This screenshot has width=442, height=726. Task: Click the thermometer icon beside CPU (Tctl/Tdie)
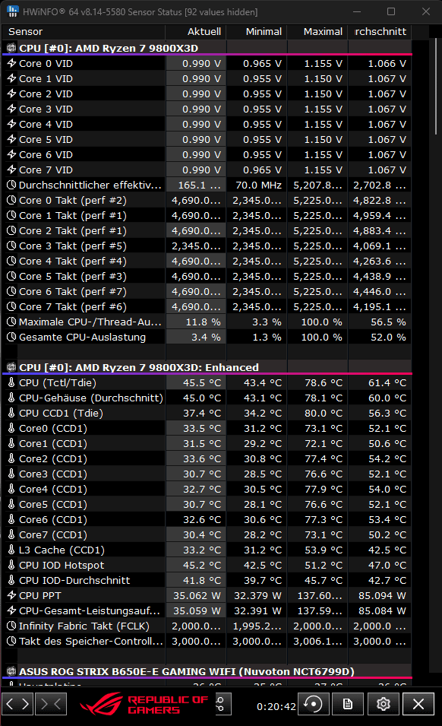click(11, 382)
